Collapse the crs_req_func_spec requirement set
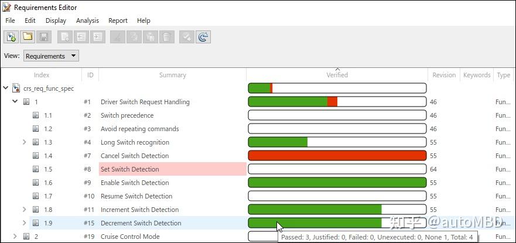This screenshot has height=243, width=516. click(x=6, y=88)
